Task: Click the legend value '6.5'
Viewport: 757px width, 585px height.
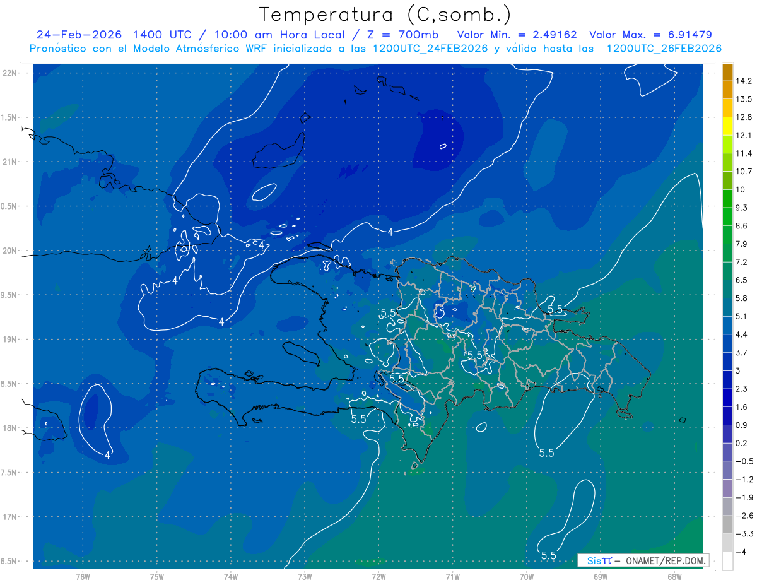Action: pos(742,280)
